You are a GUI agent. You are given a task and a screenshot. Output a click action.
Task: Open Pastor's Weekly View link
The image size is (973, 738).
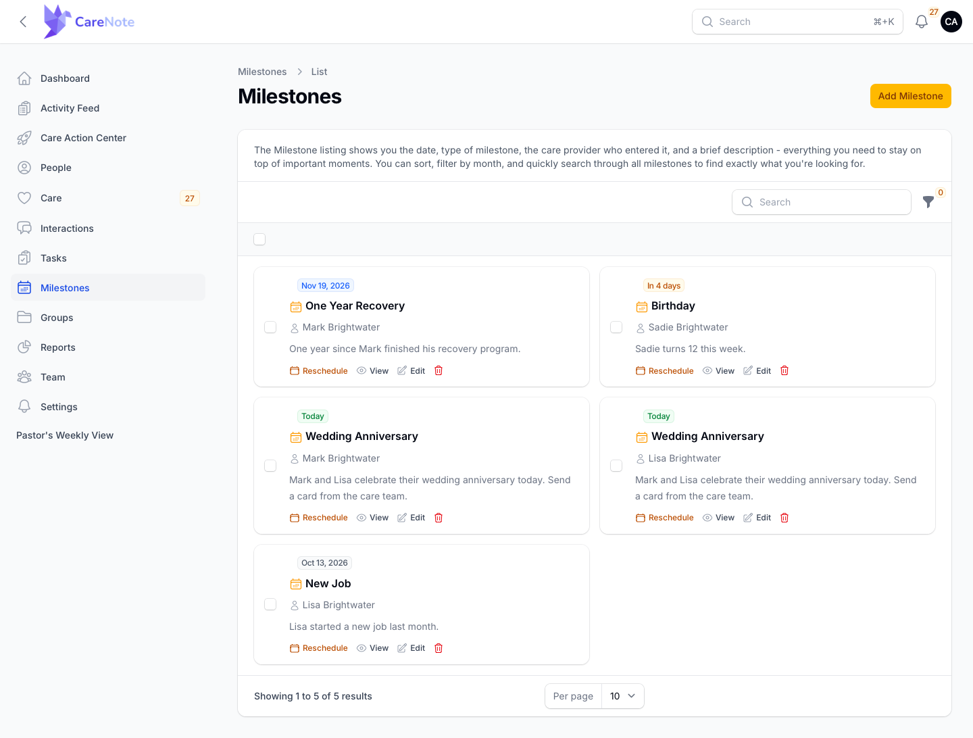65,435
